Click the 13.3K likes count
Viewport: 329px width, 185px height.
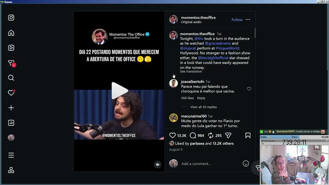click(x=182, y=136)
